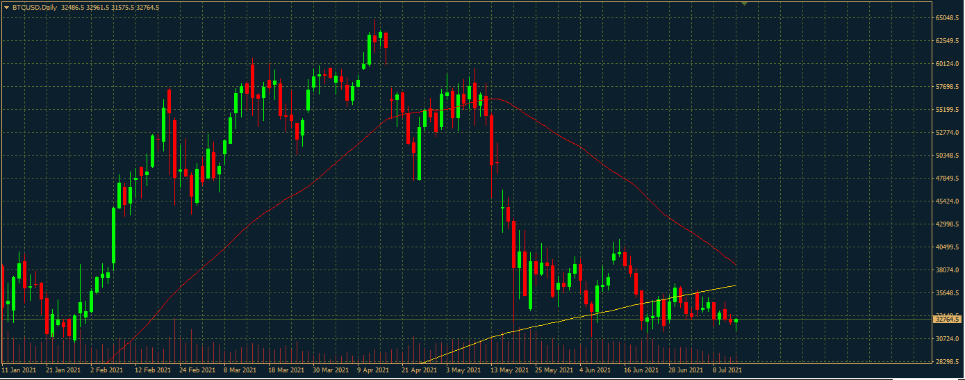The height and width of the screenshot is (380, 965).
Task: Select the yellow moving average line
Action: pyautogui.click(x=570, y=320)
